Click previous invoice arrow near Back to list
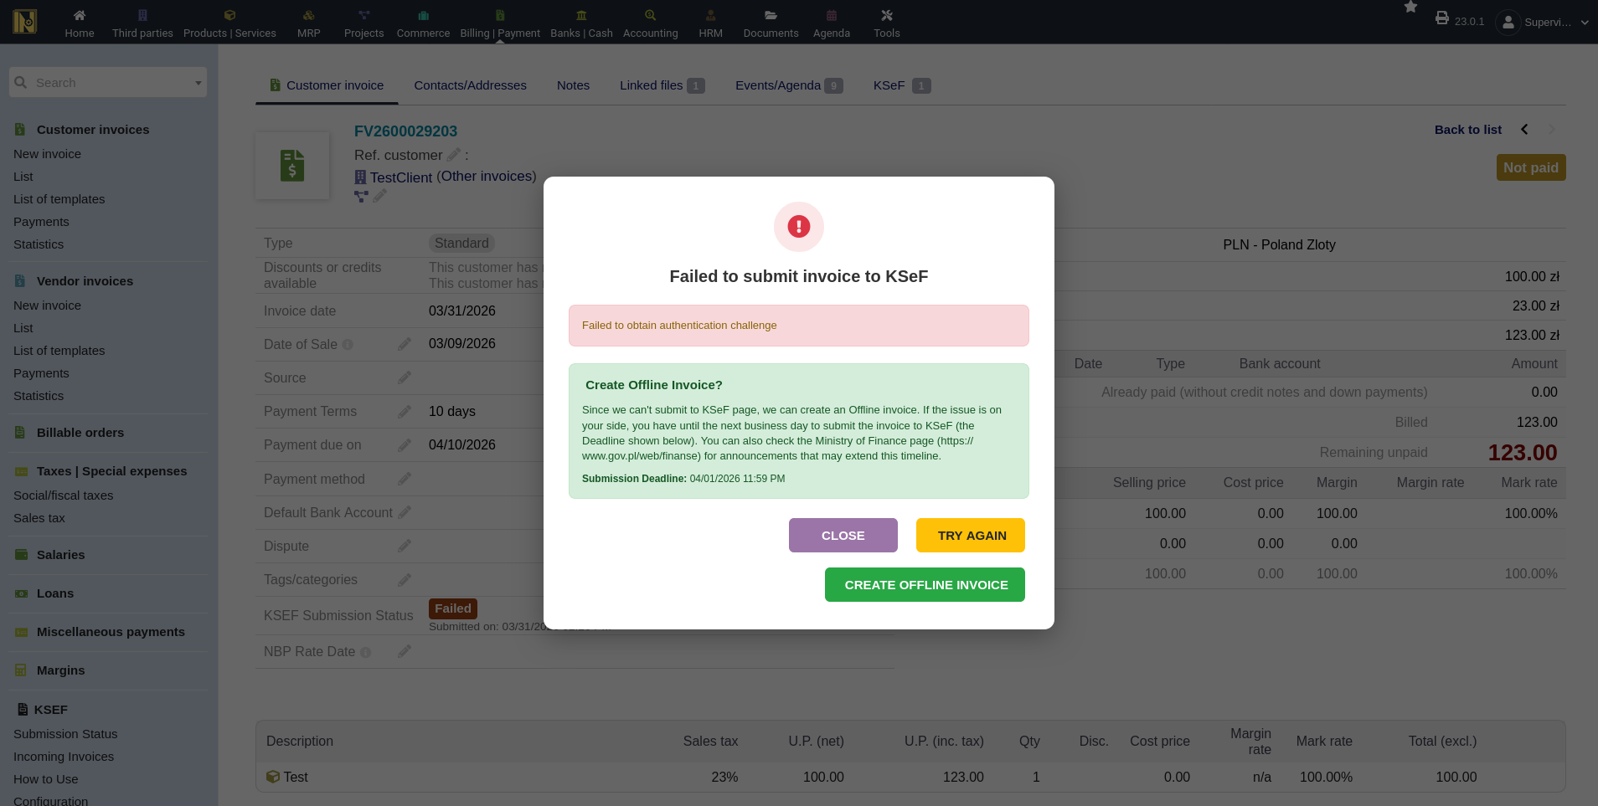The width and height of the screenshot is (1598, 806). 1524,130
